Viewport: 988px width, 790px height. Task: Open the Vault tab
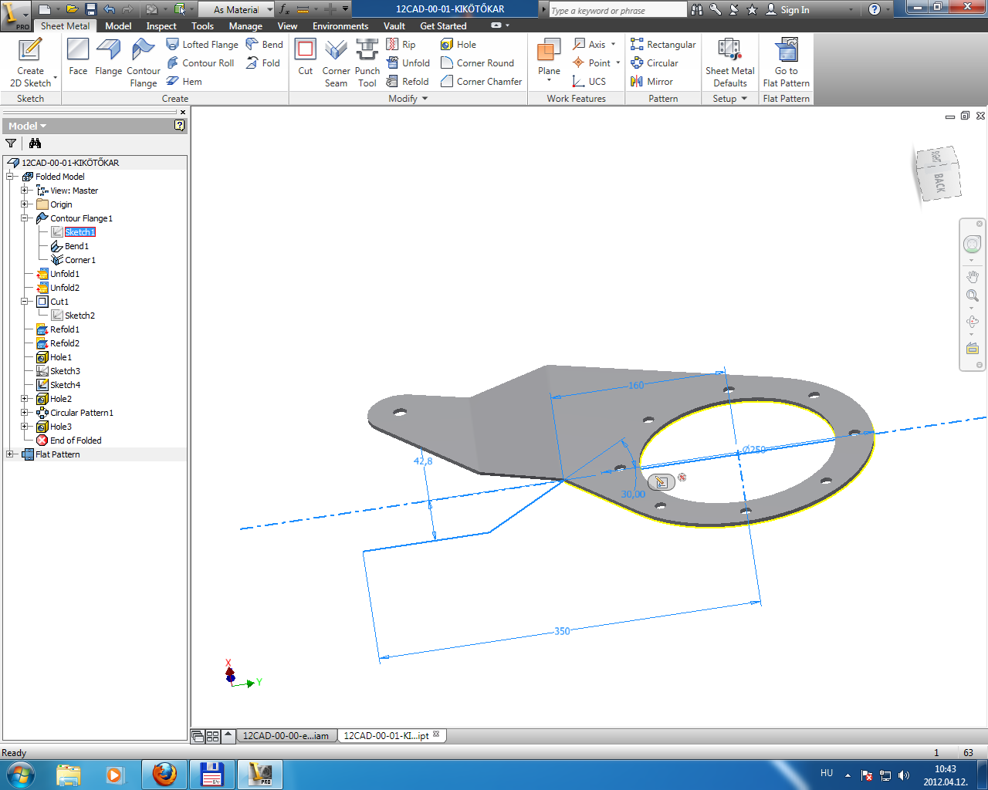[394, 26]
